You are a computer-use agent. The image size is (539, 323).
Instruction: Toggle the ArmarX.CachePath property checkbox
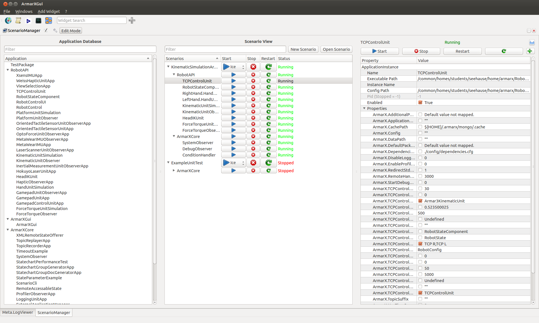pyautogui.click(x=420, y=127)
